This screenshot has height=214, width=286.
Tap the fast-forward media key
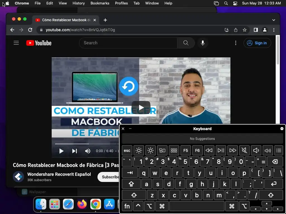coord(233,150)
